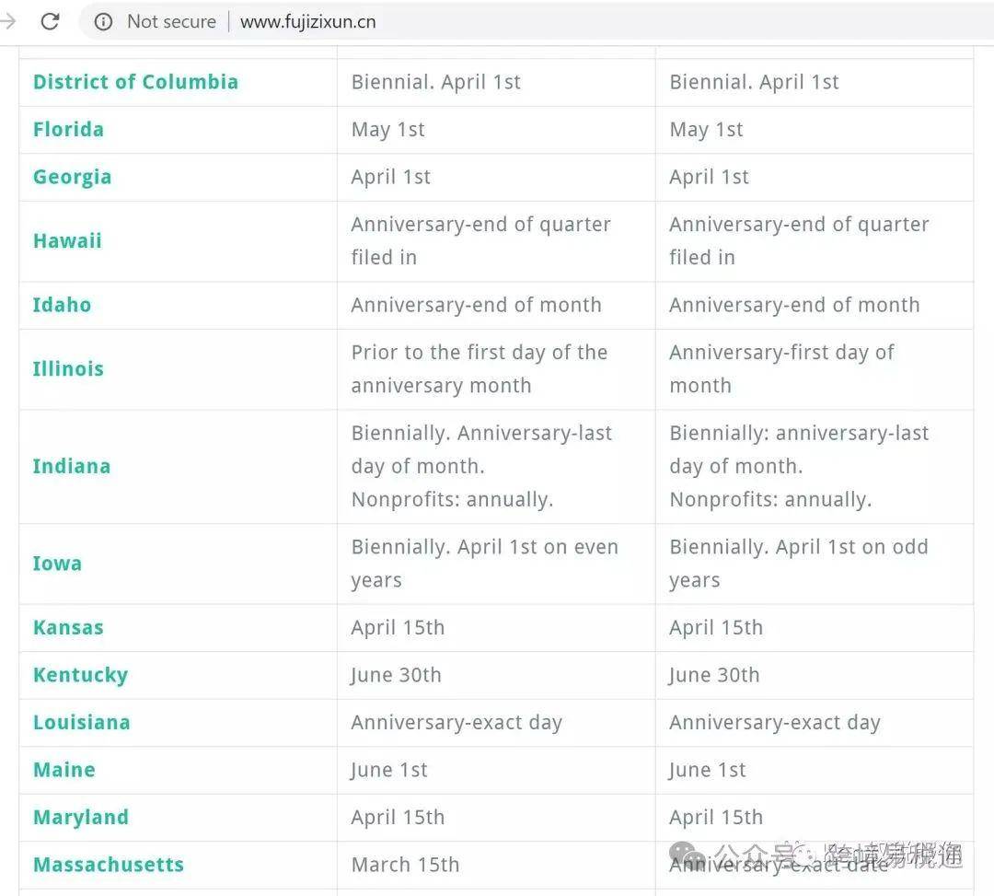Open the Iowa state link

57,564
